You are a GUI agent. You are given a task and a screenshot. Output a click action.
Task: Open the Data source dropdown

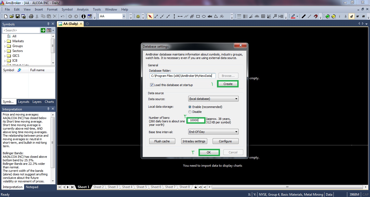213,99
